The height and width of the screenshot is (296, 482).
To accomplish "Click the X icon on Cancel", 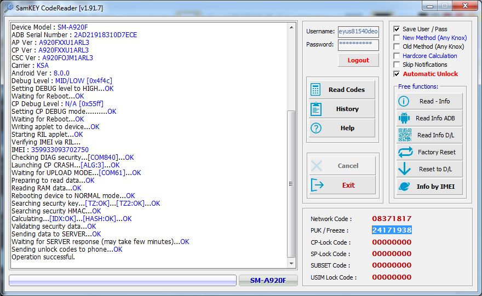I will point(317,166).
